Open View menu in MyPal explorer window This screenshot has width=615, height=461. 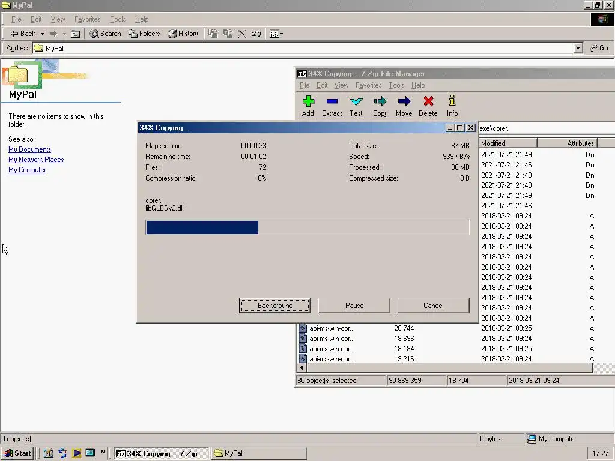pos(58,19)
